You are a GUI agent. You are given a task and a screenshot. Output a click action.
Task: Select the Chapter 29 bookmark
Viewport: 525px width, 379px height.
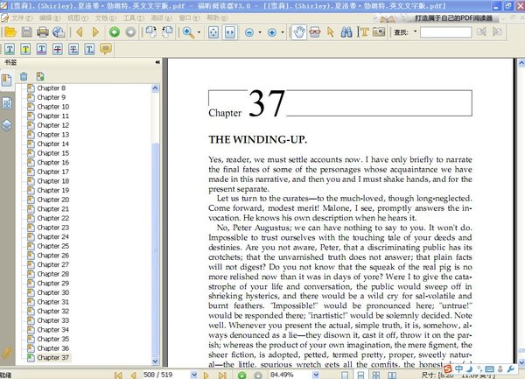pyautogui.click(x=52, y=284)
